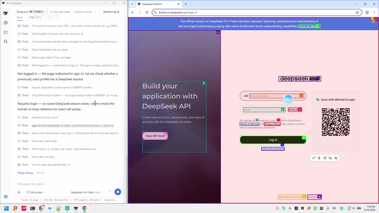Open the whale DeepSeek app from taskbar

click(x=76, y=208)
